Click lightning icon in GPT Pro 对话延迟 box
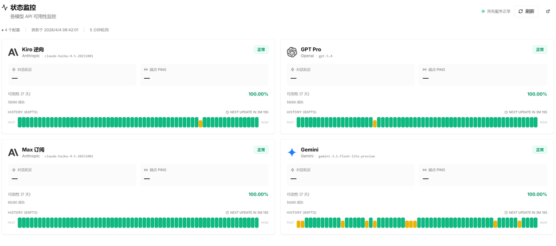 point(292,69)
